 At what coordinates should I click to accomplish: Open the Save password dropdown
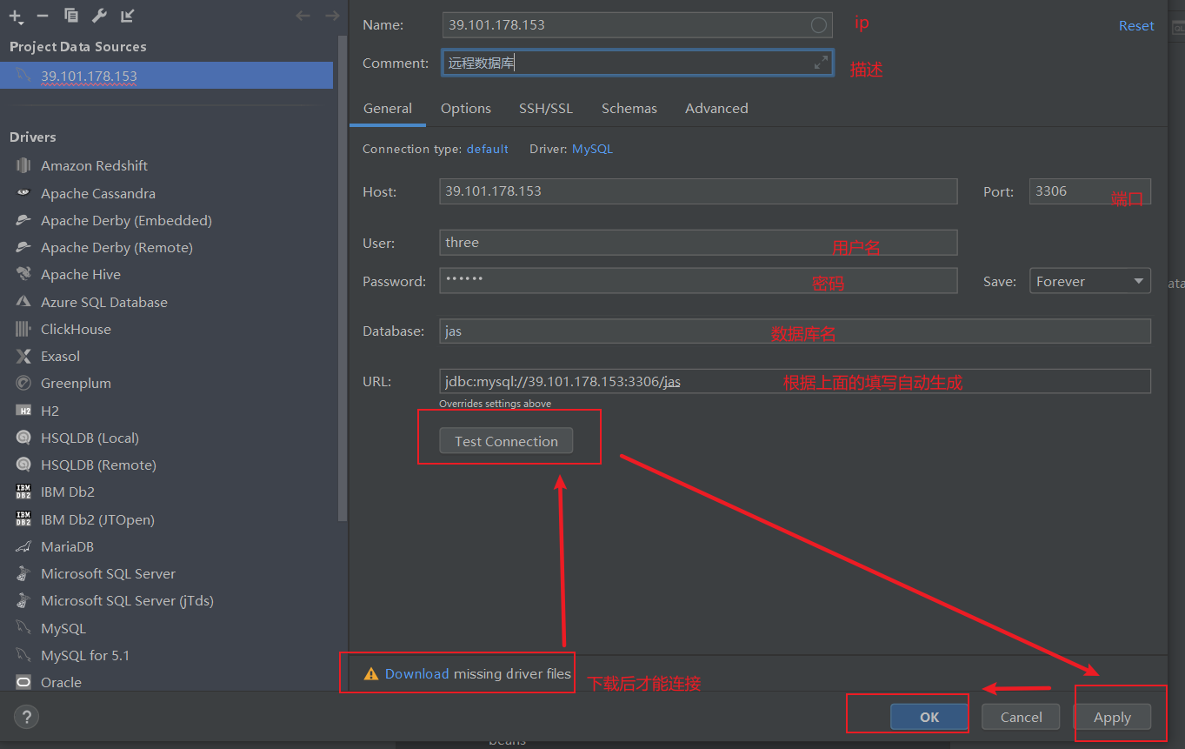pos(1090,281)
